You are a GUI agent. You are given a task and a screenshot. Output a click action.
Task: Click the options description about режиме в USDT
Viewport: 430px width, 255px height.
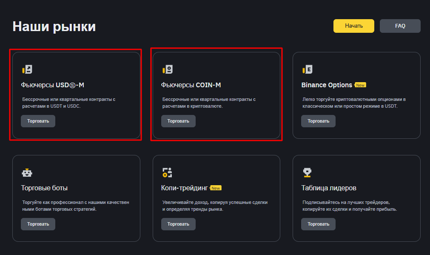[354, 103]
